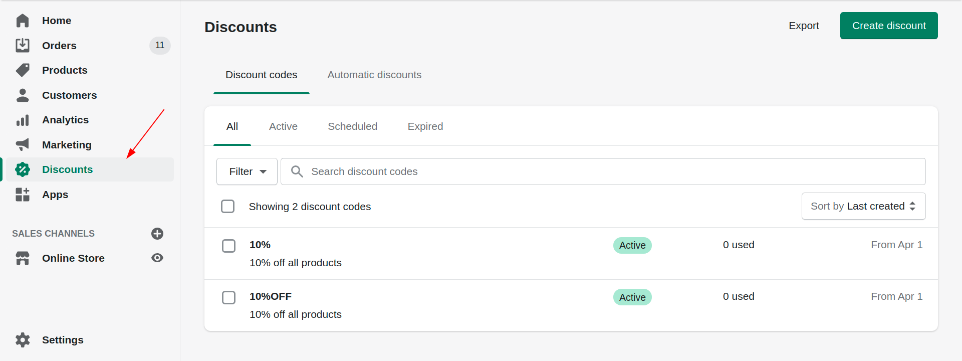Click the Customers person icon
Viewport: 962px width, 361px height.
coord(23,95)
